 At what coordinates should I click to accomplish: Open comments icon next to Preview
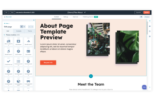click(x=141, y=17)
